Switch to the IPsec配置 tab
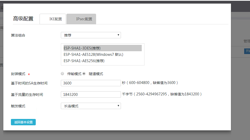The image size is (250, 140). pos(81,19)
